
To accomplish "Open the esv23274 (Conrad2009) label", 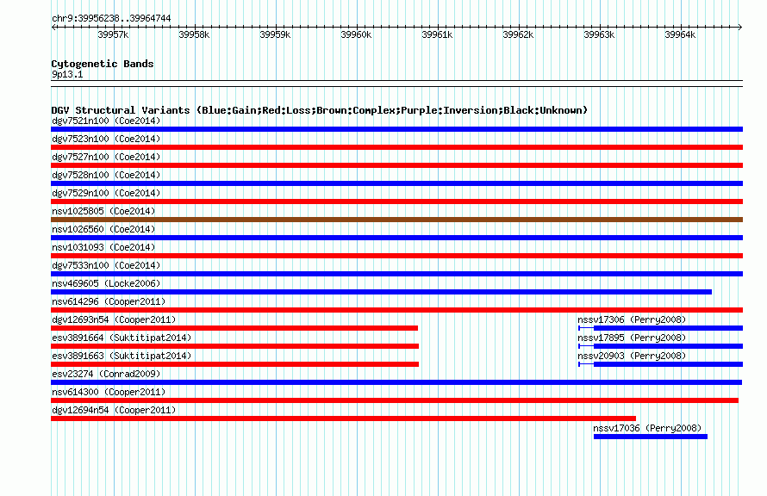I will (106, 374).
